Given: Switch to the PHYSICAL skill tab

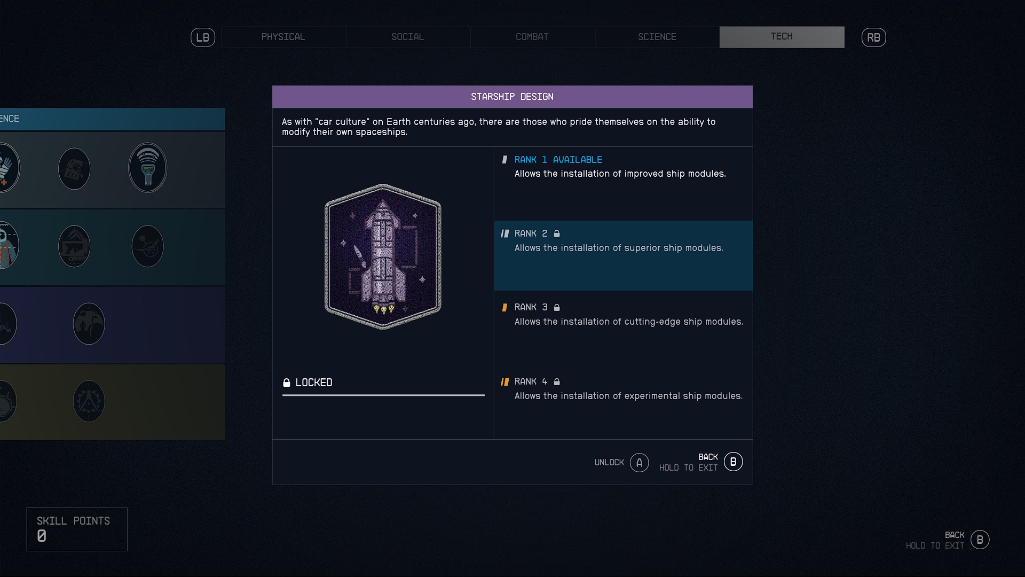Looking at the screenshot, I should (x=283, y=37).
